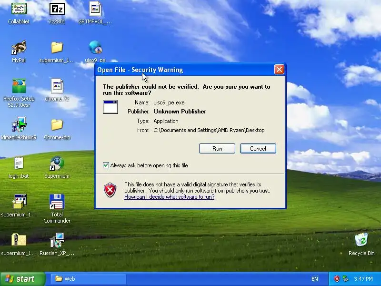Switch to the Web taskbar window
The image size is (381, 286).
[89, 279]
